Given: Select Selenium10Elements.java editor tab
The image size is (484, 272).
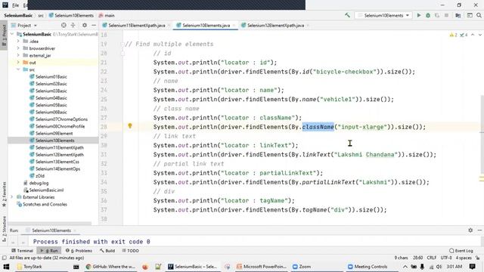Looking at the screenshot, I should click(x=206, y=25).
